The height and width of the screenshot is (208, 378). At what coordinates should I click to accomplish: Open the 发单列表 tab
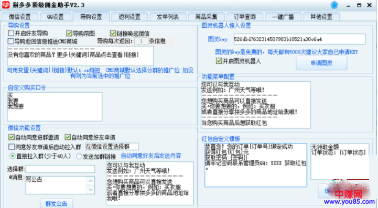(x=168, y=17)
